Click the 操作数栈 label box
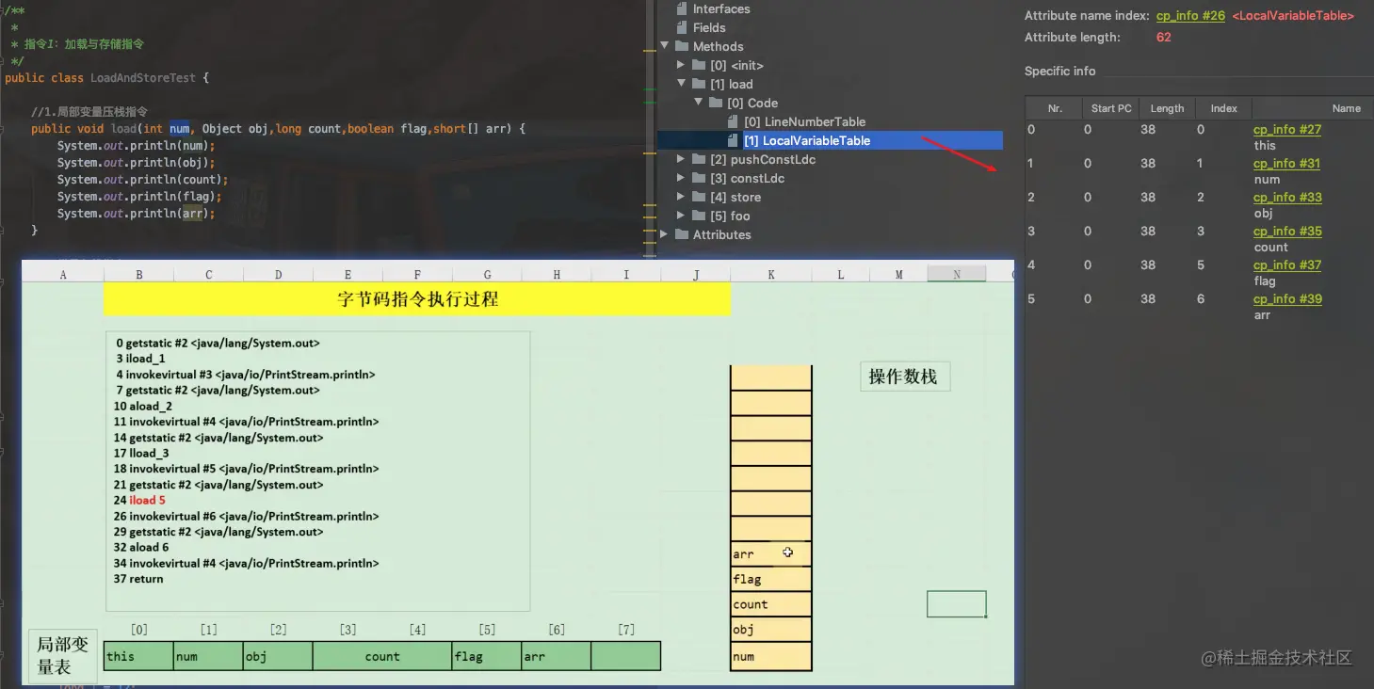The image size is (1374, 689). coord(904,377)
